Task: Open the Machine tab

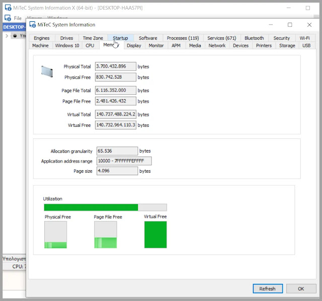Action: coord(40,46)
